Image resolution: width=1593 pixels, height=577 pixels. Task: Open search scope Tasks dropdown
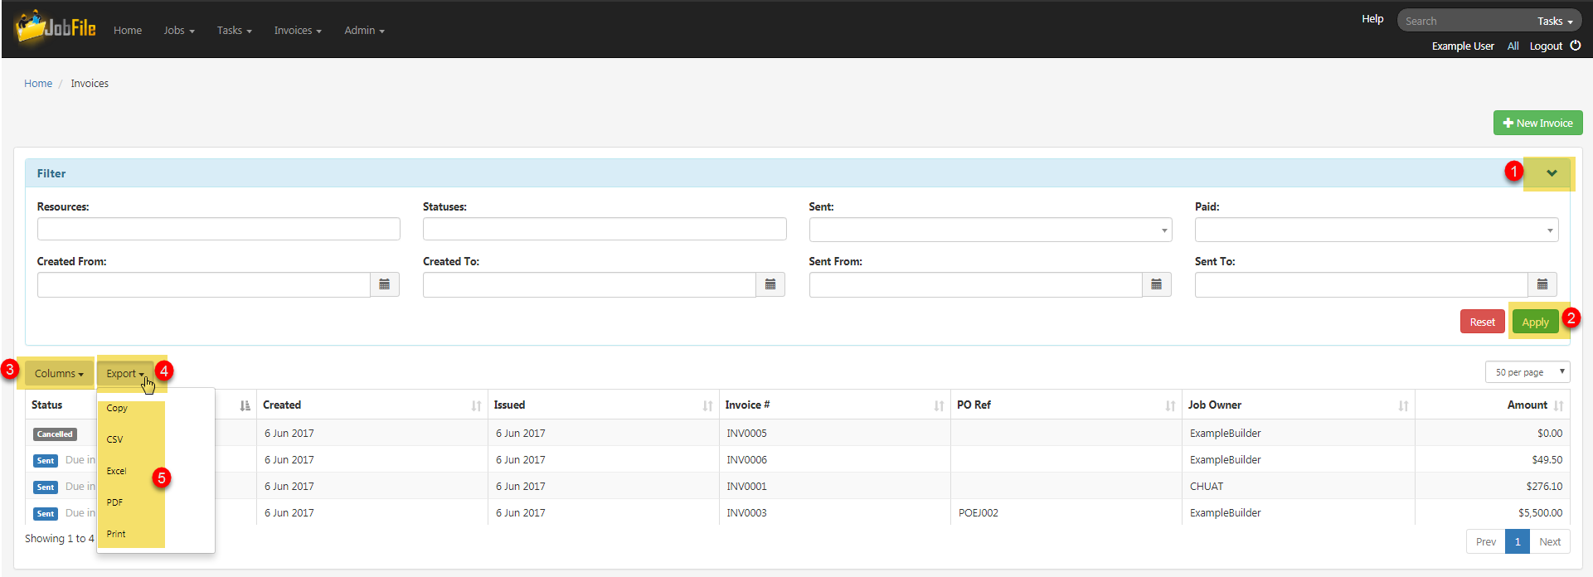(x=1555, y=21)
